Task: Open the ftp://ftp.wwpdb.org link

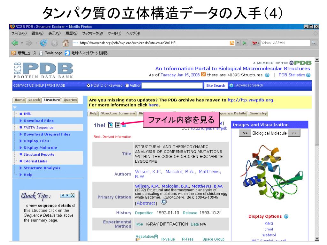Action: [250, 100]
